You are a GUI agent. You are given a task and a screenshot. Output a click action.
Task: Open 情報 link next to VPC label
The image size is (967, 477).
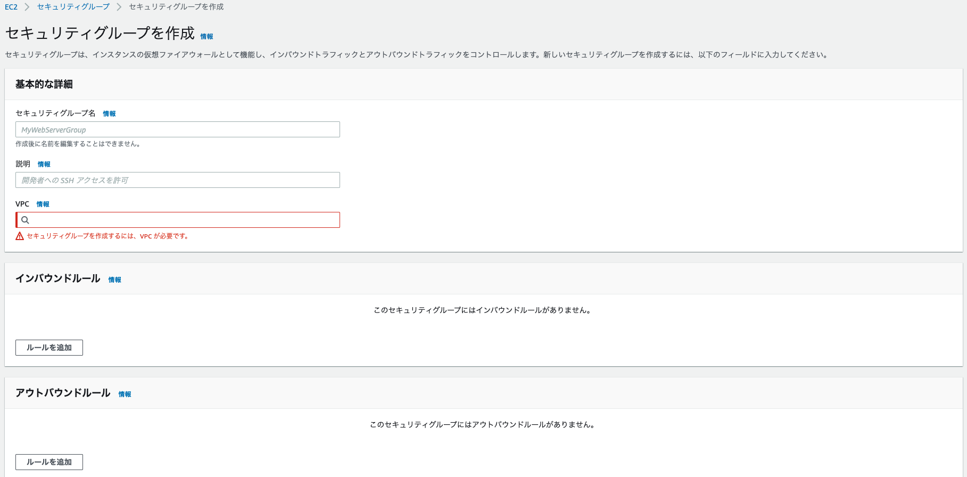point(43,204)
